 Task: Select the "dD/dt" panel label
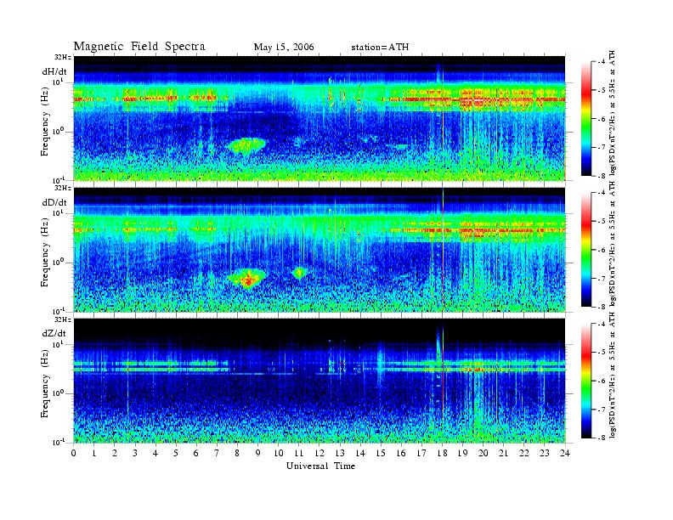[54, 202]
